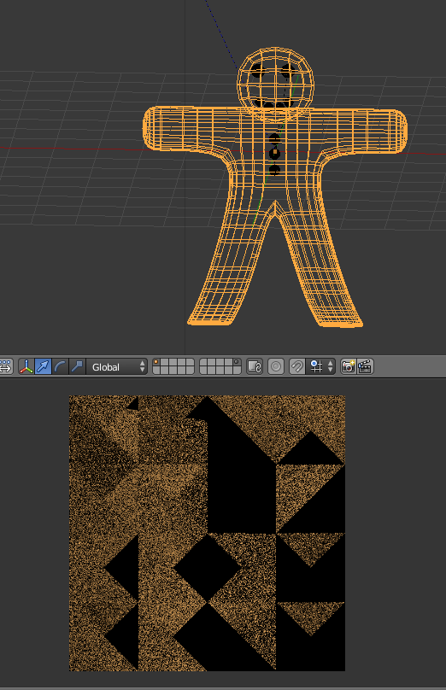Click the pivot sync arrows icon
Viewport: 446px width, 690px height.
(x=6, y=366)
